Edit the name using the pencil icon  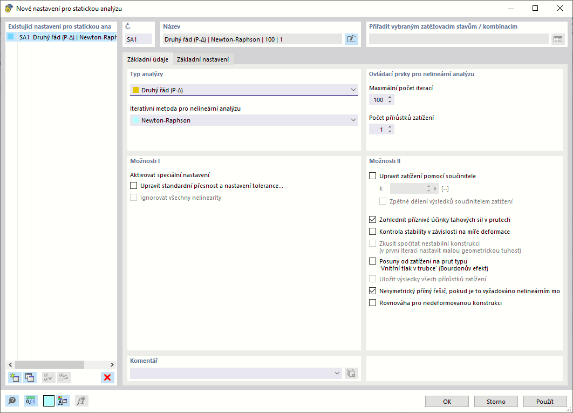pyautogui.click(x=351, y=38)
